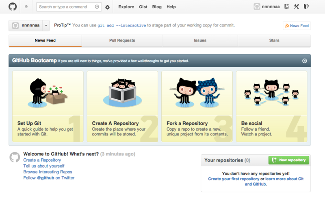
Task: Click the green New repository button
Action: 289,160
